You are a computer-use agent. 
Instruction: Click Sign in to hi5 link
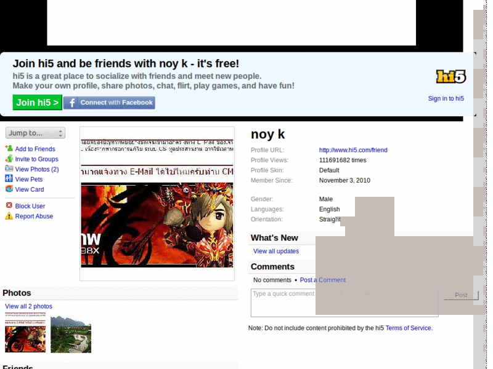pos(446,98)
